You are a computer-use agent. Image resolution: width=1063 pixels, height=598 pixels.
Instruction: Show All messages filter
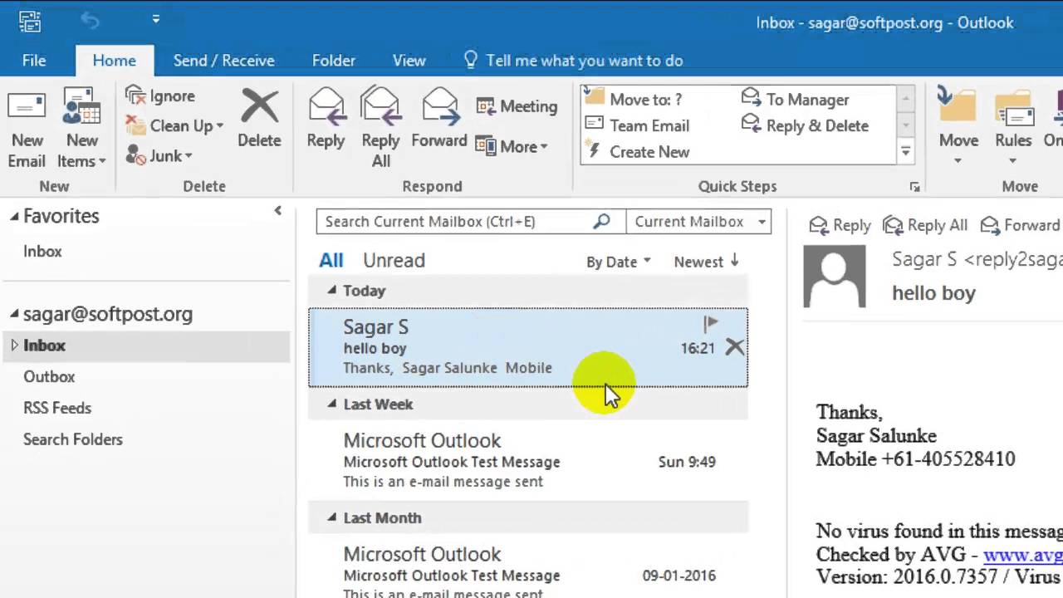(331, 260)
